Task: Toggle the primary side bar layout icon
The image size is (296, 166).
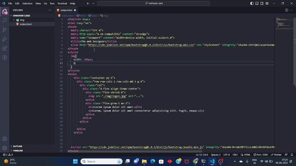Action: point(252,3)
